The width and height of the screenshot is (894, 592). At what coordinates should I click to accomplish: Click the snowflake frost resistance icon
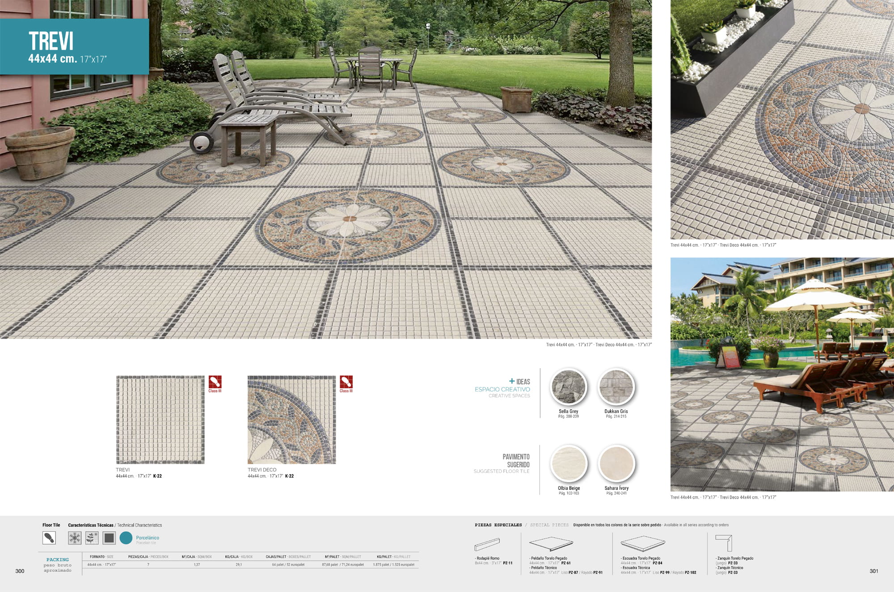pyautogui.click(x=75, y=538)
